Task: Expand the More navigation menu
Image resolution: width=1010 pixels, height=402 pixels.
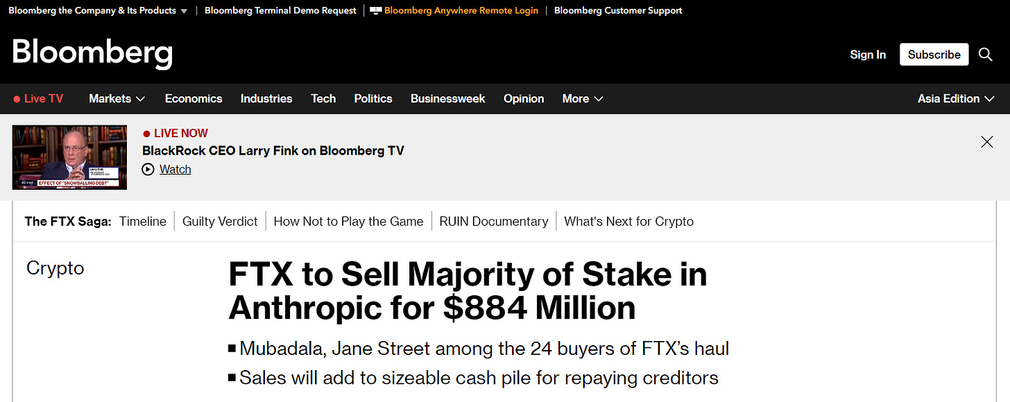Action: 582,98
